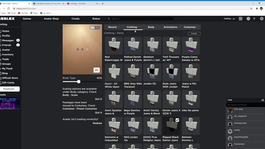Close the YouTube browser tab
265x149 pixels.
[x=97, y=3]
